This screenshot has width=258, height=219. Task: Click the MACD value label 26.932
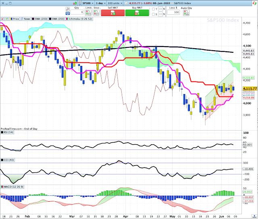pyautogui.click(x=247, y=192)
